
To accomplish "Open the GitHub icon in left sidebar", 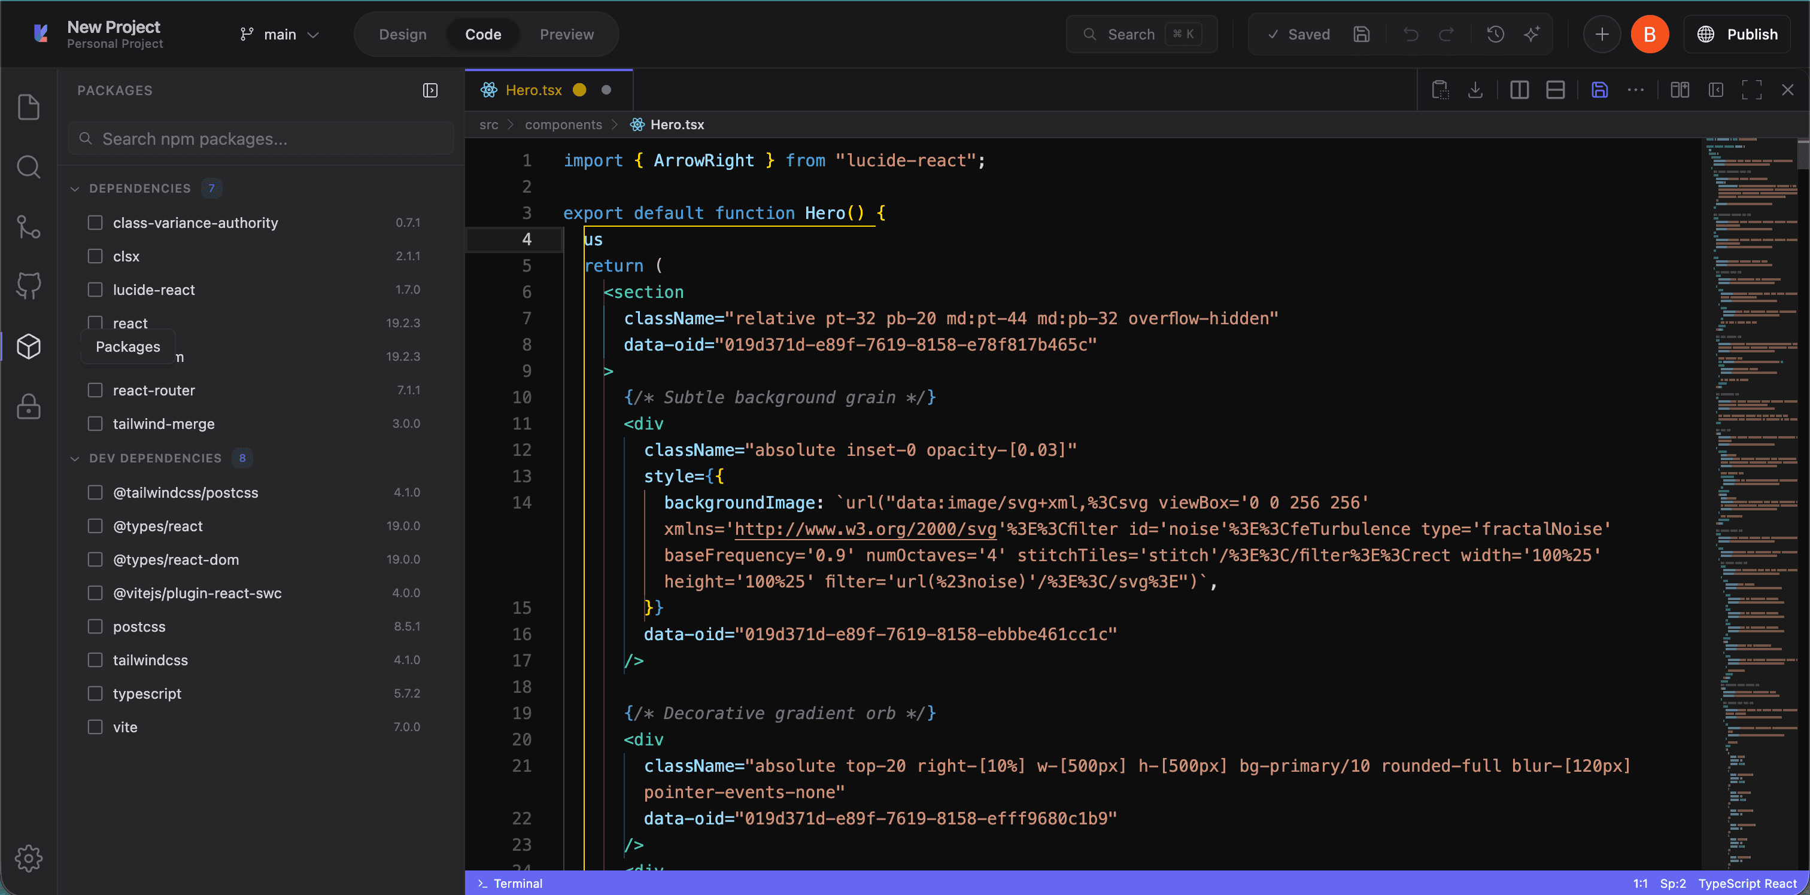I will (28, 286).
